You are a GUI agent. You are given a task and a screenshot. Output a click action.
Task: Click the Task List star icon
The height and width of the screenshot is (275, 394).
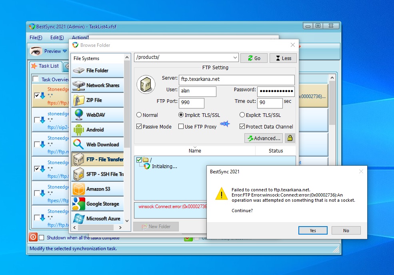pos(34,66)
